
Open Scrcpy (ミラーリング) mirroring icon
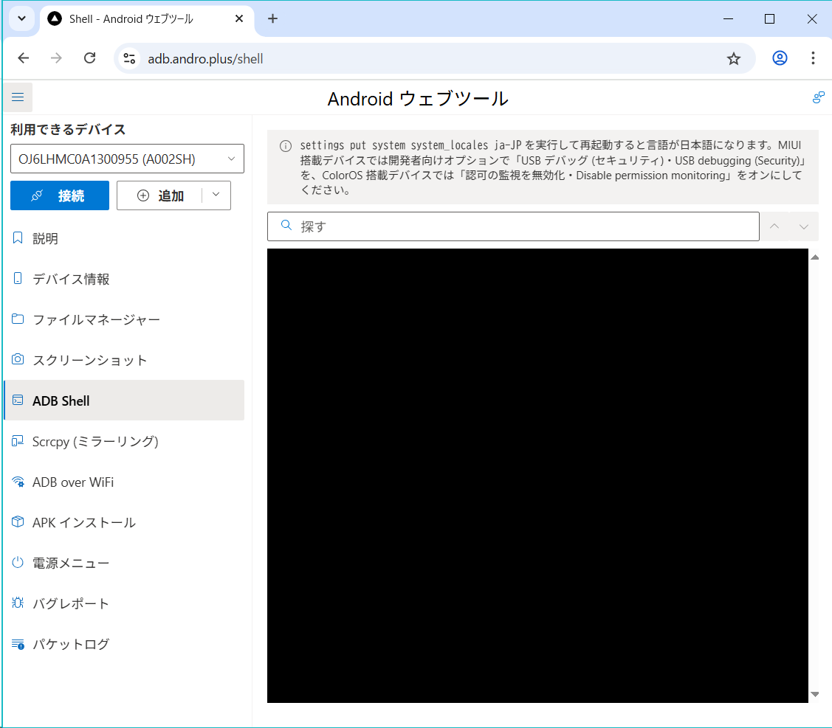[18, 441]
